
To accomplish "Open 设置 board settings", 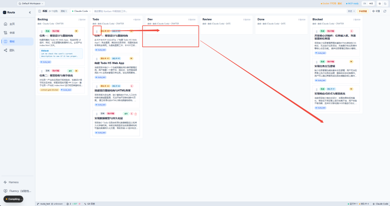I will 376,11.
